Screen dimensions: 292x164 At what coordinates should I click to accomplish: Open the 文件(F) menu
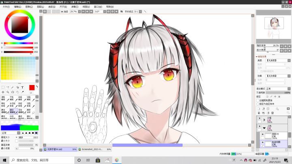(x=6, y=6)
